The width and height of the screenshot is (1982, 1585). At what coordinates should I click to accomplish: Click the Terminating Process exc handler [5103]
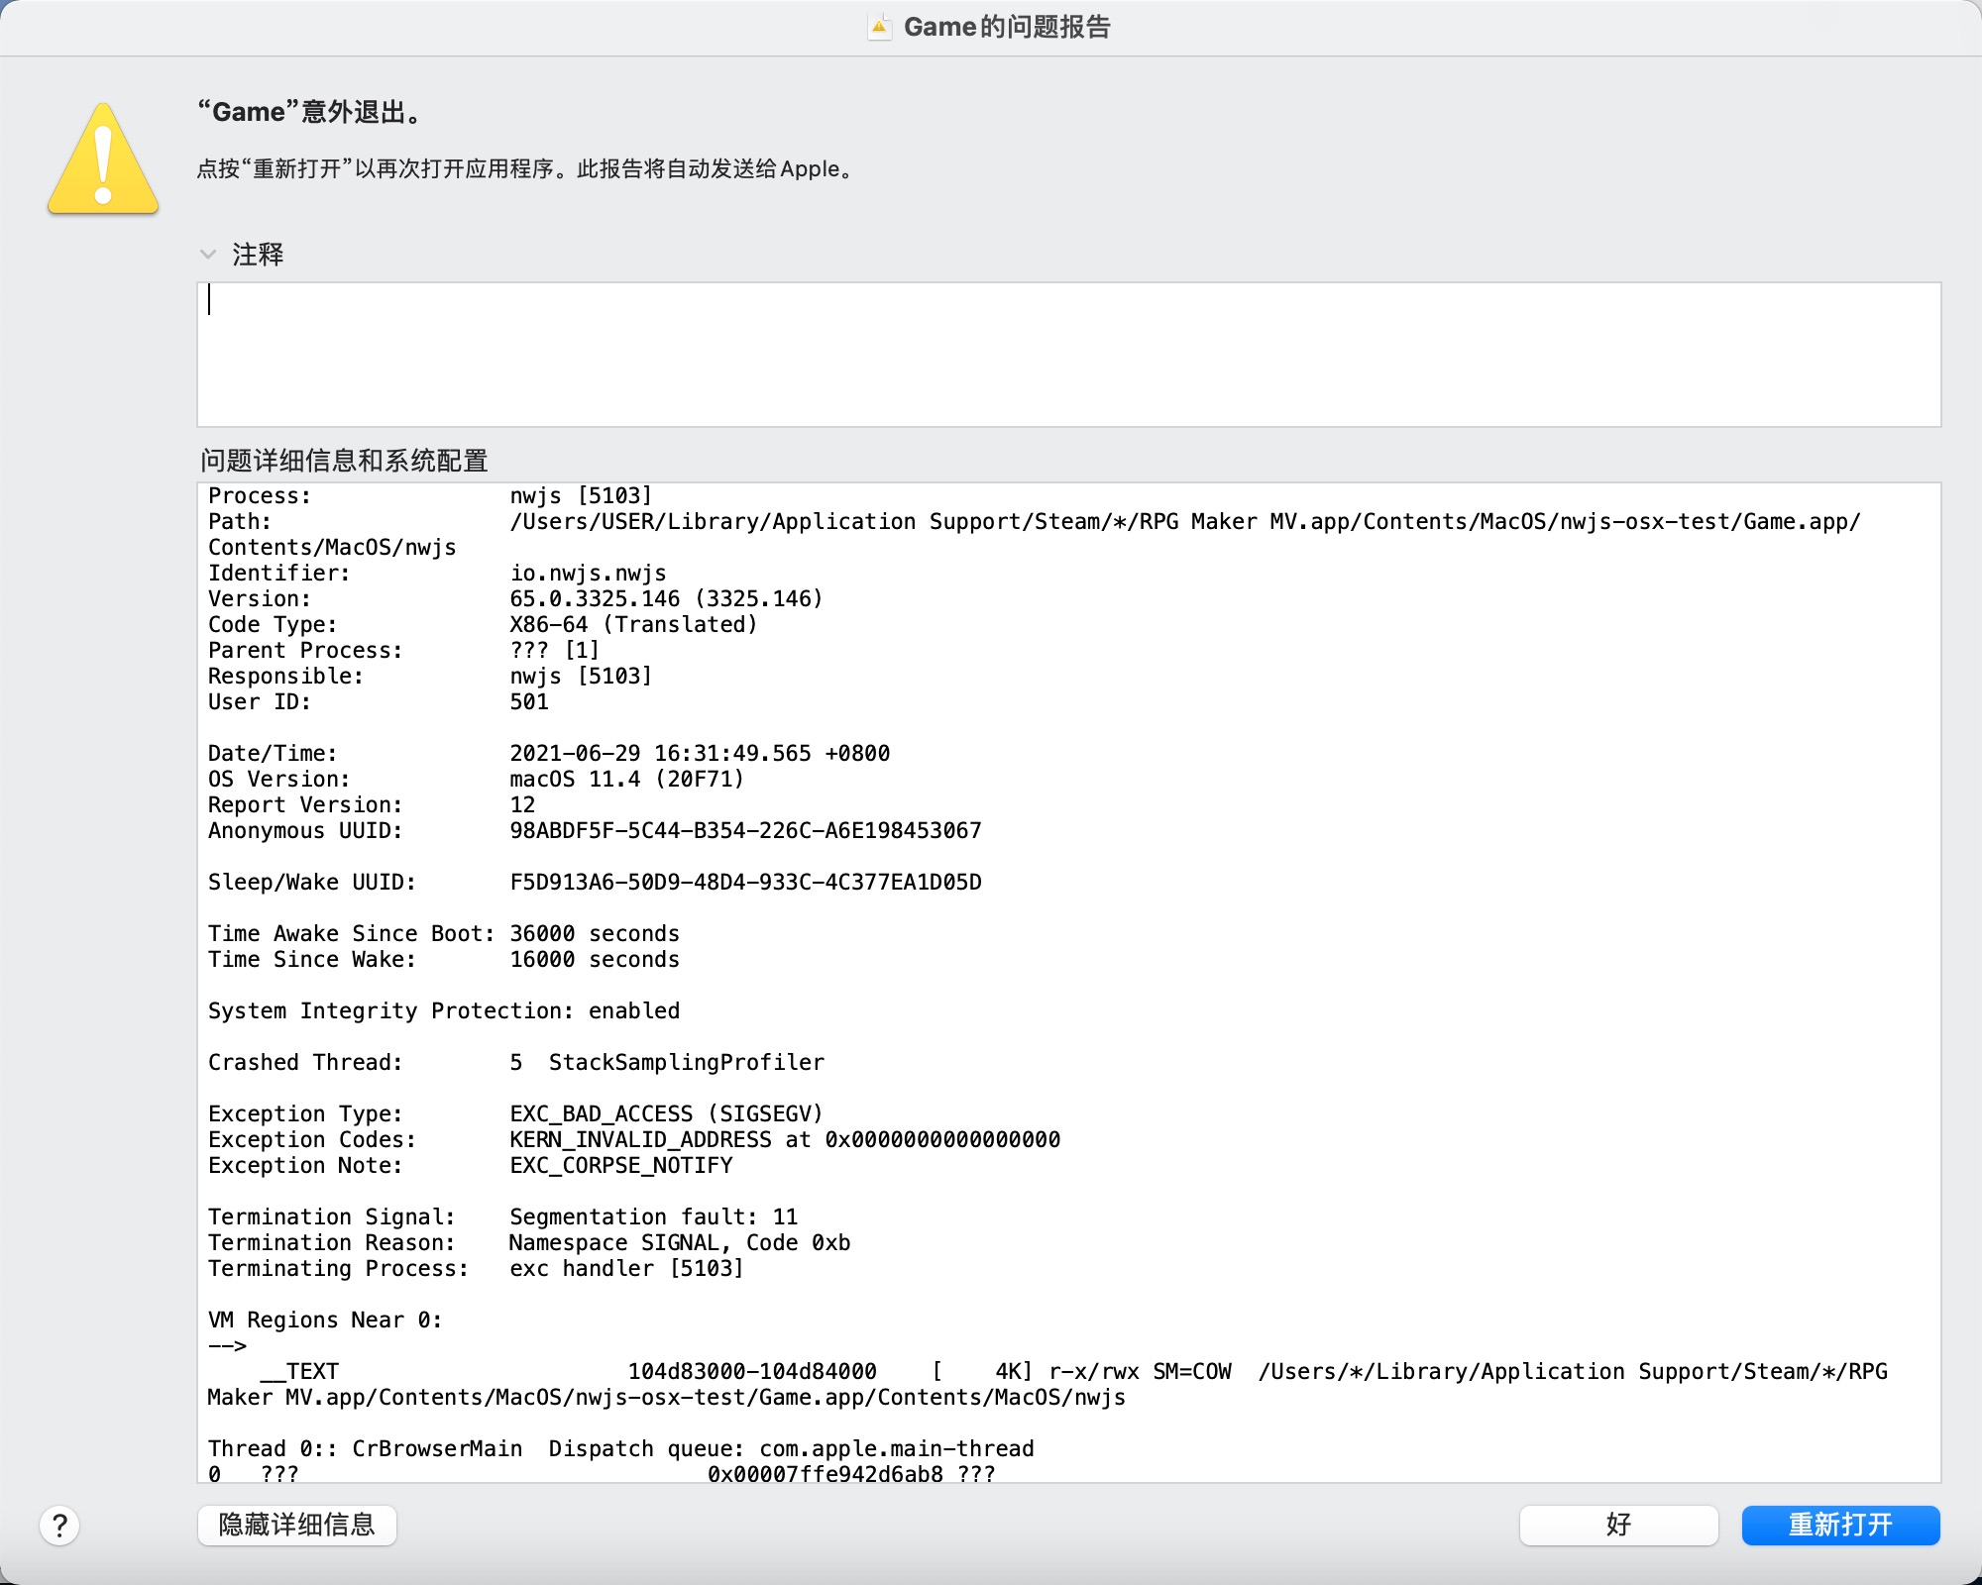pyautogui.click(x=626, y=1268)
